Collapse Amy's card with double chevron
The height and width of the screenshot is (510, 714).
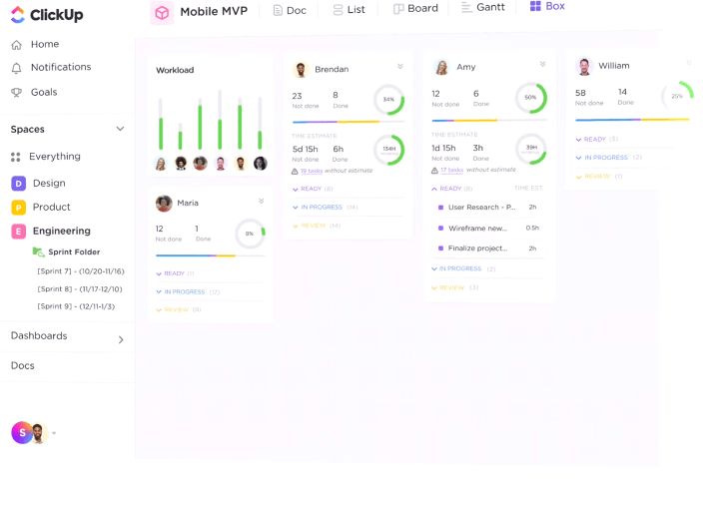coord(543,64)
